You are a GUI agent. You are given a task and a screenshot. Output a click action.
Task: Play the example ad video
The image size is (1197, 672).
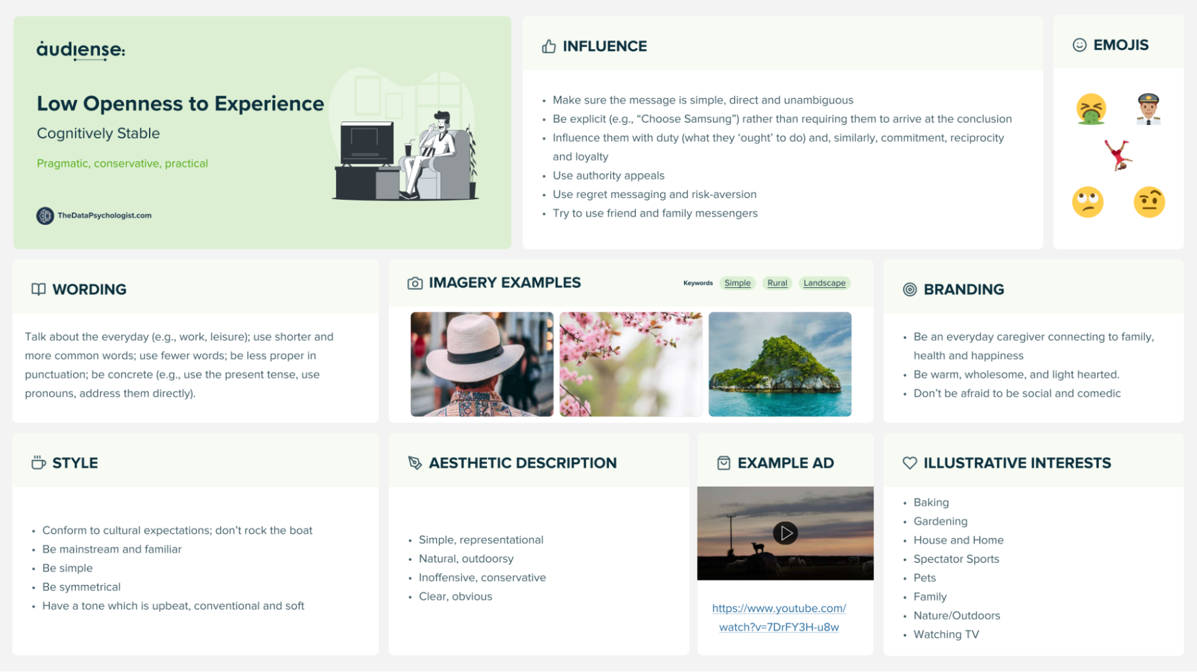coord(785,533)
